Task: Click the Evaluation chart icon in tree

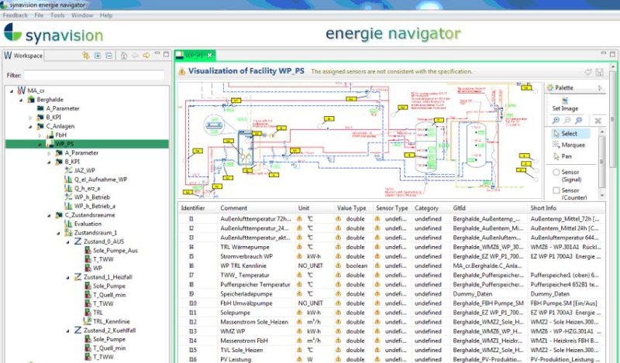Action: coord(68,224)
